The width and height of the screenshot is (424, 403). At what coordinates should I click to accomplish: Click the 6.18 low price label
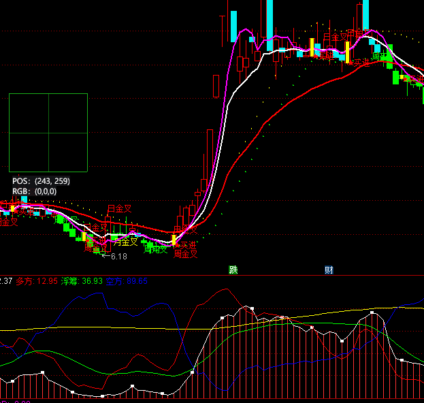coord(118,257)
